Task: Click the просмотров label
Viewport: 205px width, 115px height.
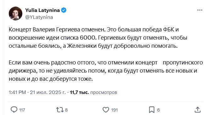Action: tap(104, 92)
